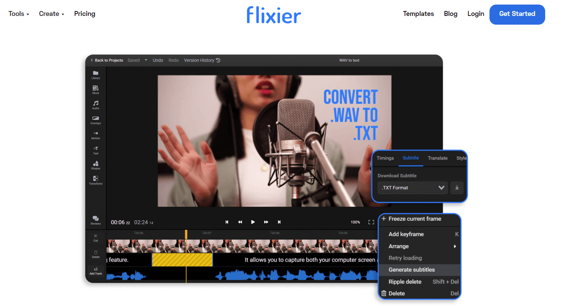Click the Undo button
Image resolution: width=577 pixels, height=308 pixels.
coord(158,60)
